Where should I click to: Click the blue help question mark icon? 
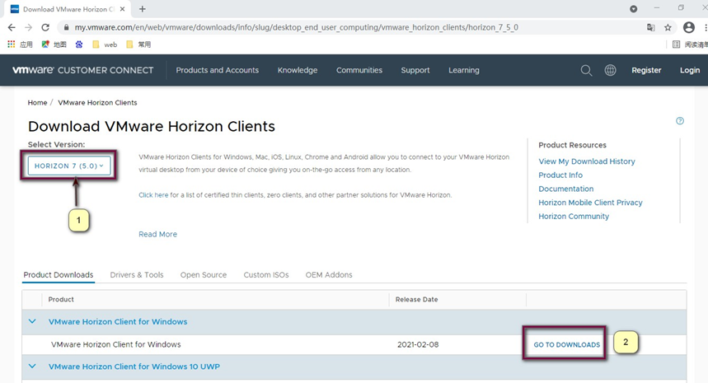tap(680, 121)
